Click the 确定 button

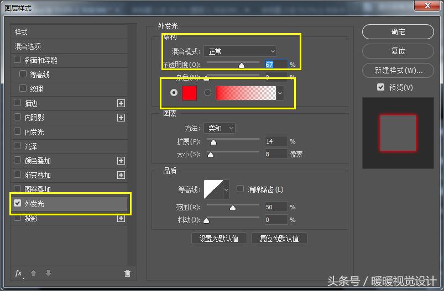click(x=398, y=31)
